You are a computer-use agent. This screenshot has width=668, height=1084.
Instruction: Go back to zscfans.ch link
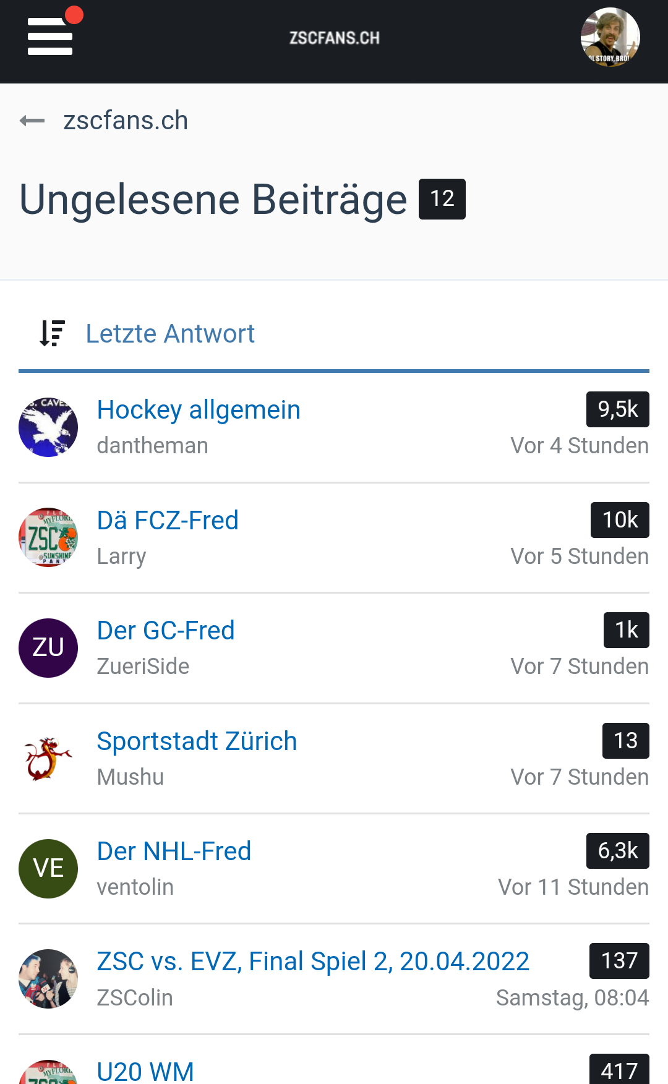pyautogui.click(x=126, y=121)
